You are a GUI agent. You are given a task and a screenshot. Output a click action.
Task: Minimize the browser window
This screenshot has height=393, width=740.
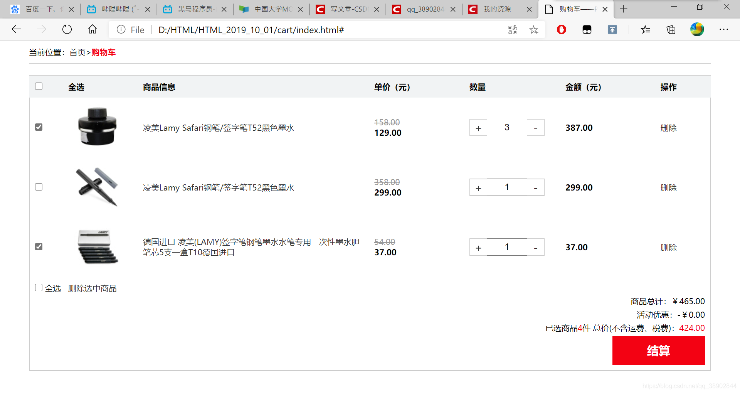click(674, 7)
